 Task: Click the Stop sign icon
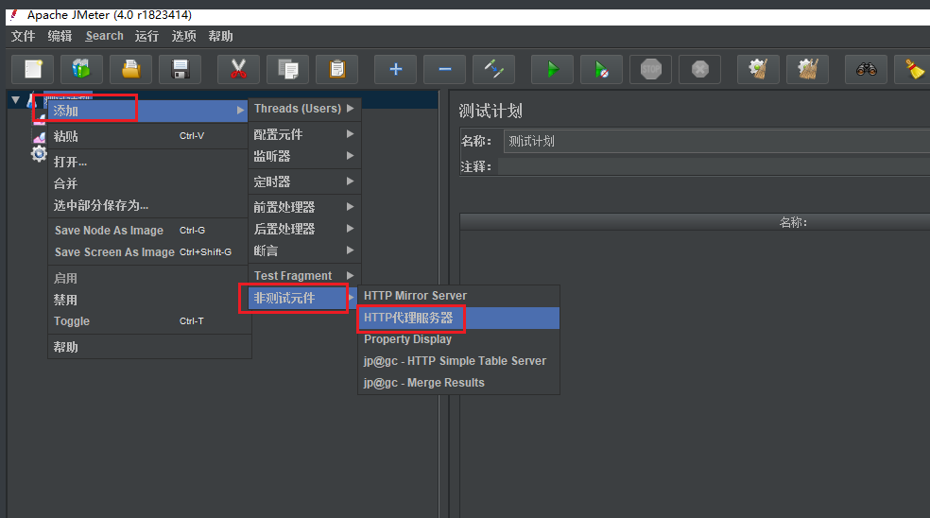pyautogui.click(x=650, y=69)
